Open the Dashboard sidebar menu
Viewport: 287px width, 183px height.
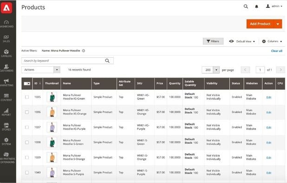(x=7, y=24)
